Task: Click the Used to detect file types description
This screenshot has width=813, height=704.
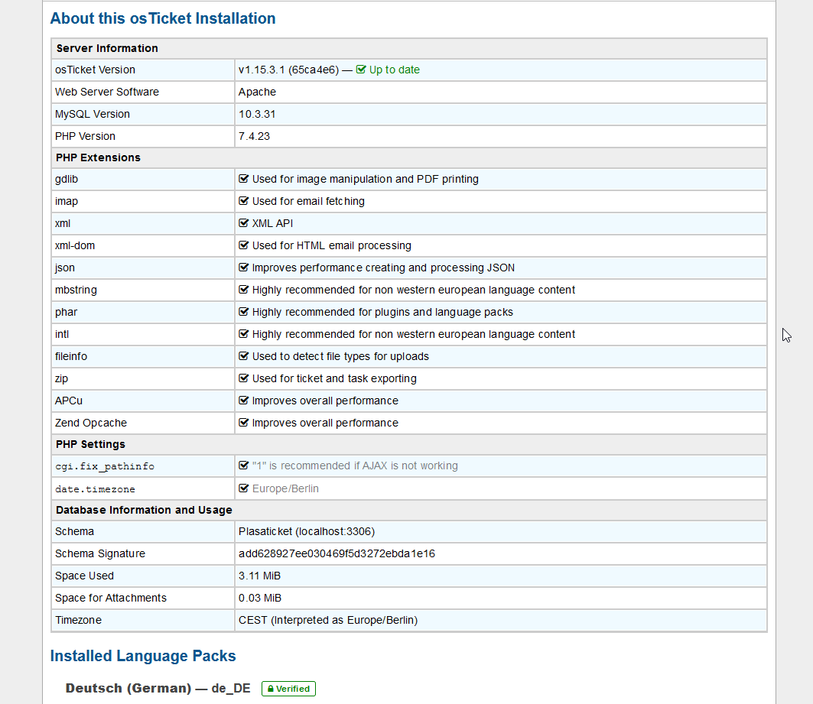Action: point(340,356)
